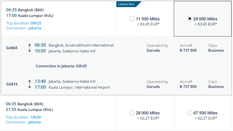Click the GA865 flight route stop icon
Screen dimensions: 233x131
[30, 48]
